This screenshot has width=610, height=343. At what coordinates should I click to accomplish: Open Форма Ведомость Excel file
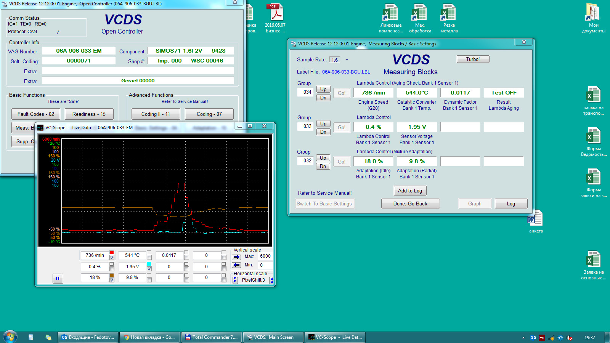594,142
